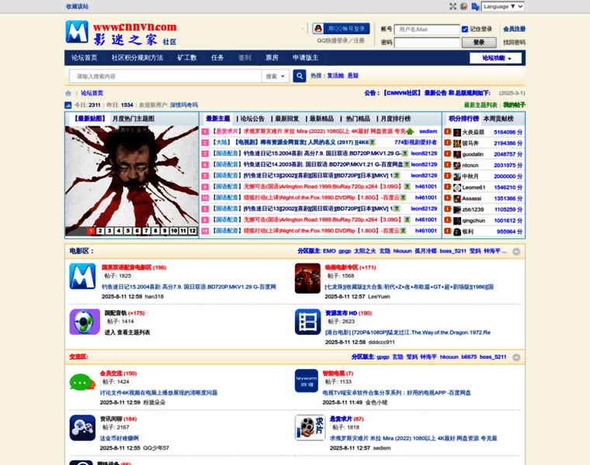The width and height of the screenshot is (590, 465).
Task: Click avatar of user zbb1239
Action: click(x=457, y=209)
